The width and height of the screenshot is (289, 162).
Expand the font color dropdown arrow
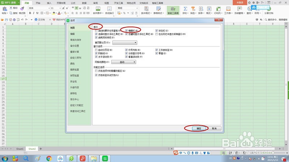point(61,13)
